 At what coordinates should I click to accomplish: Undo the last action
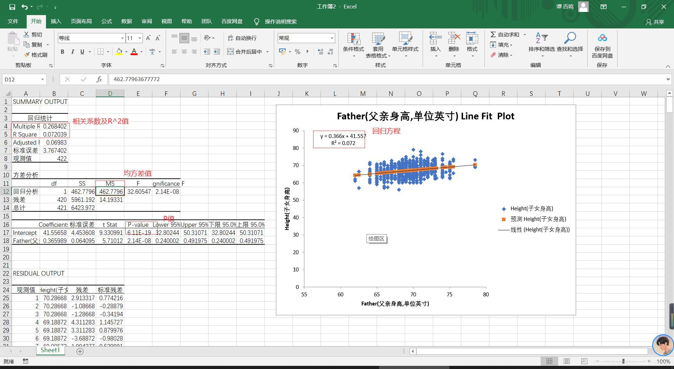(24, 7)
